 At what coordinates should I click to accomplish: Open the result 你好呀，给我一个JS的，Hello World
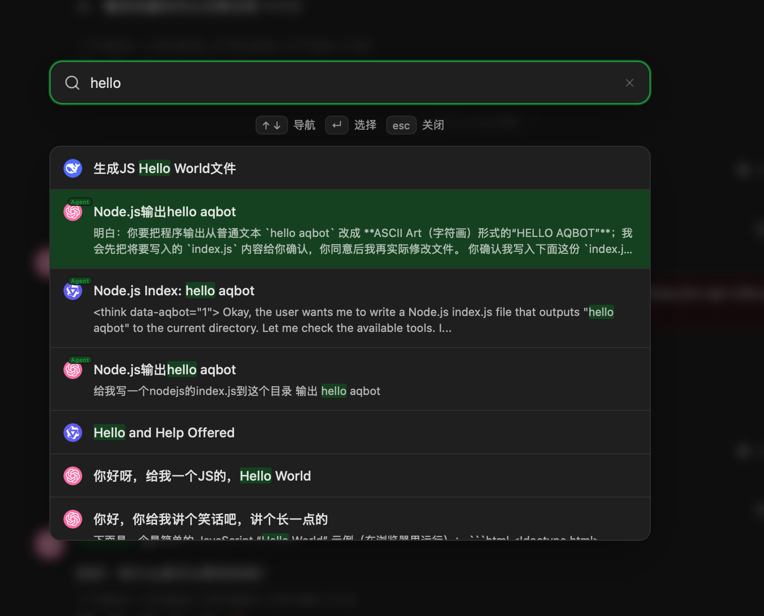click(350, 476)
